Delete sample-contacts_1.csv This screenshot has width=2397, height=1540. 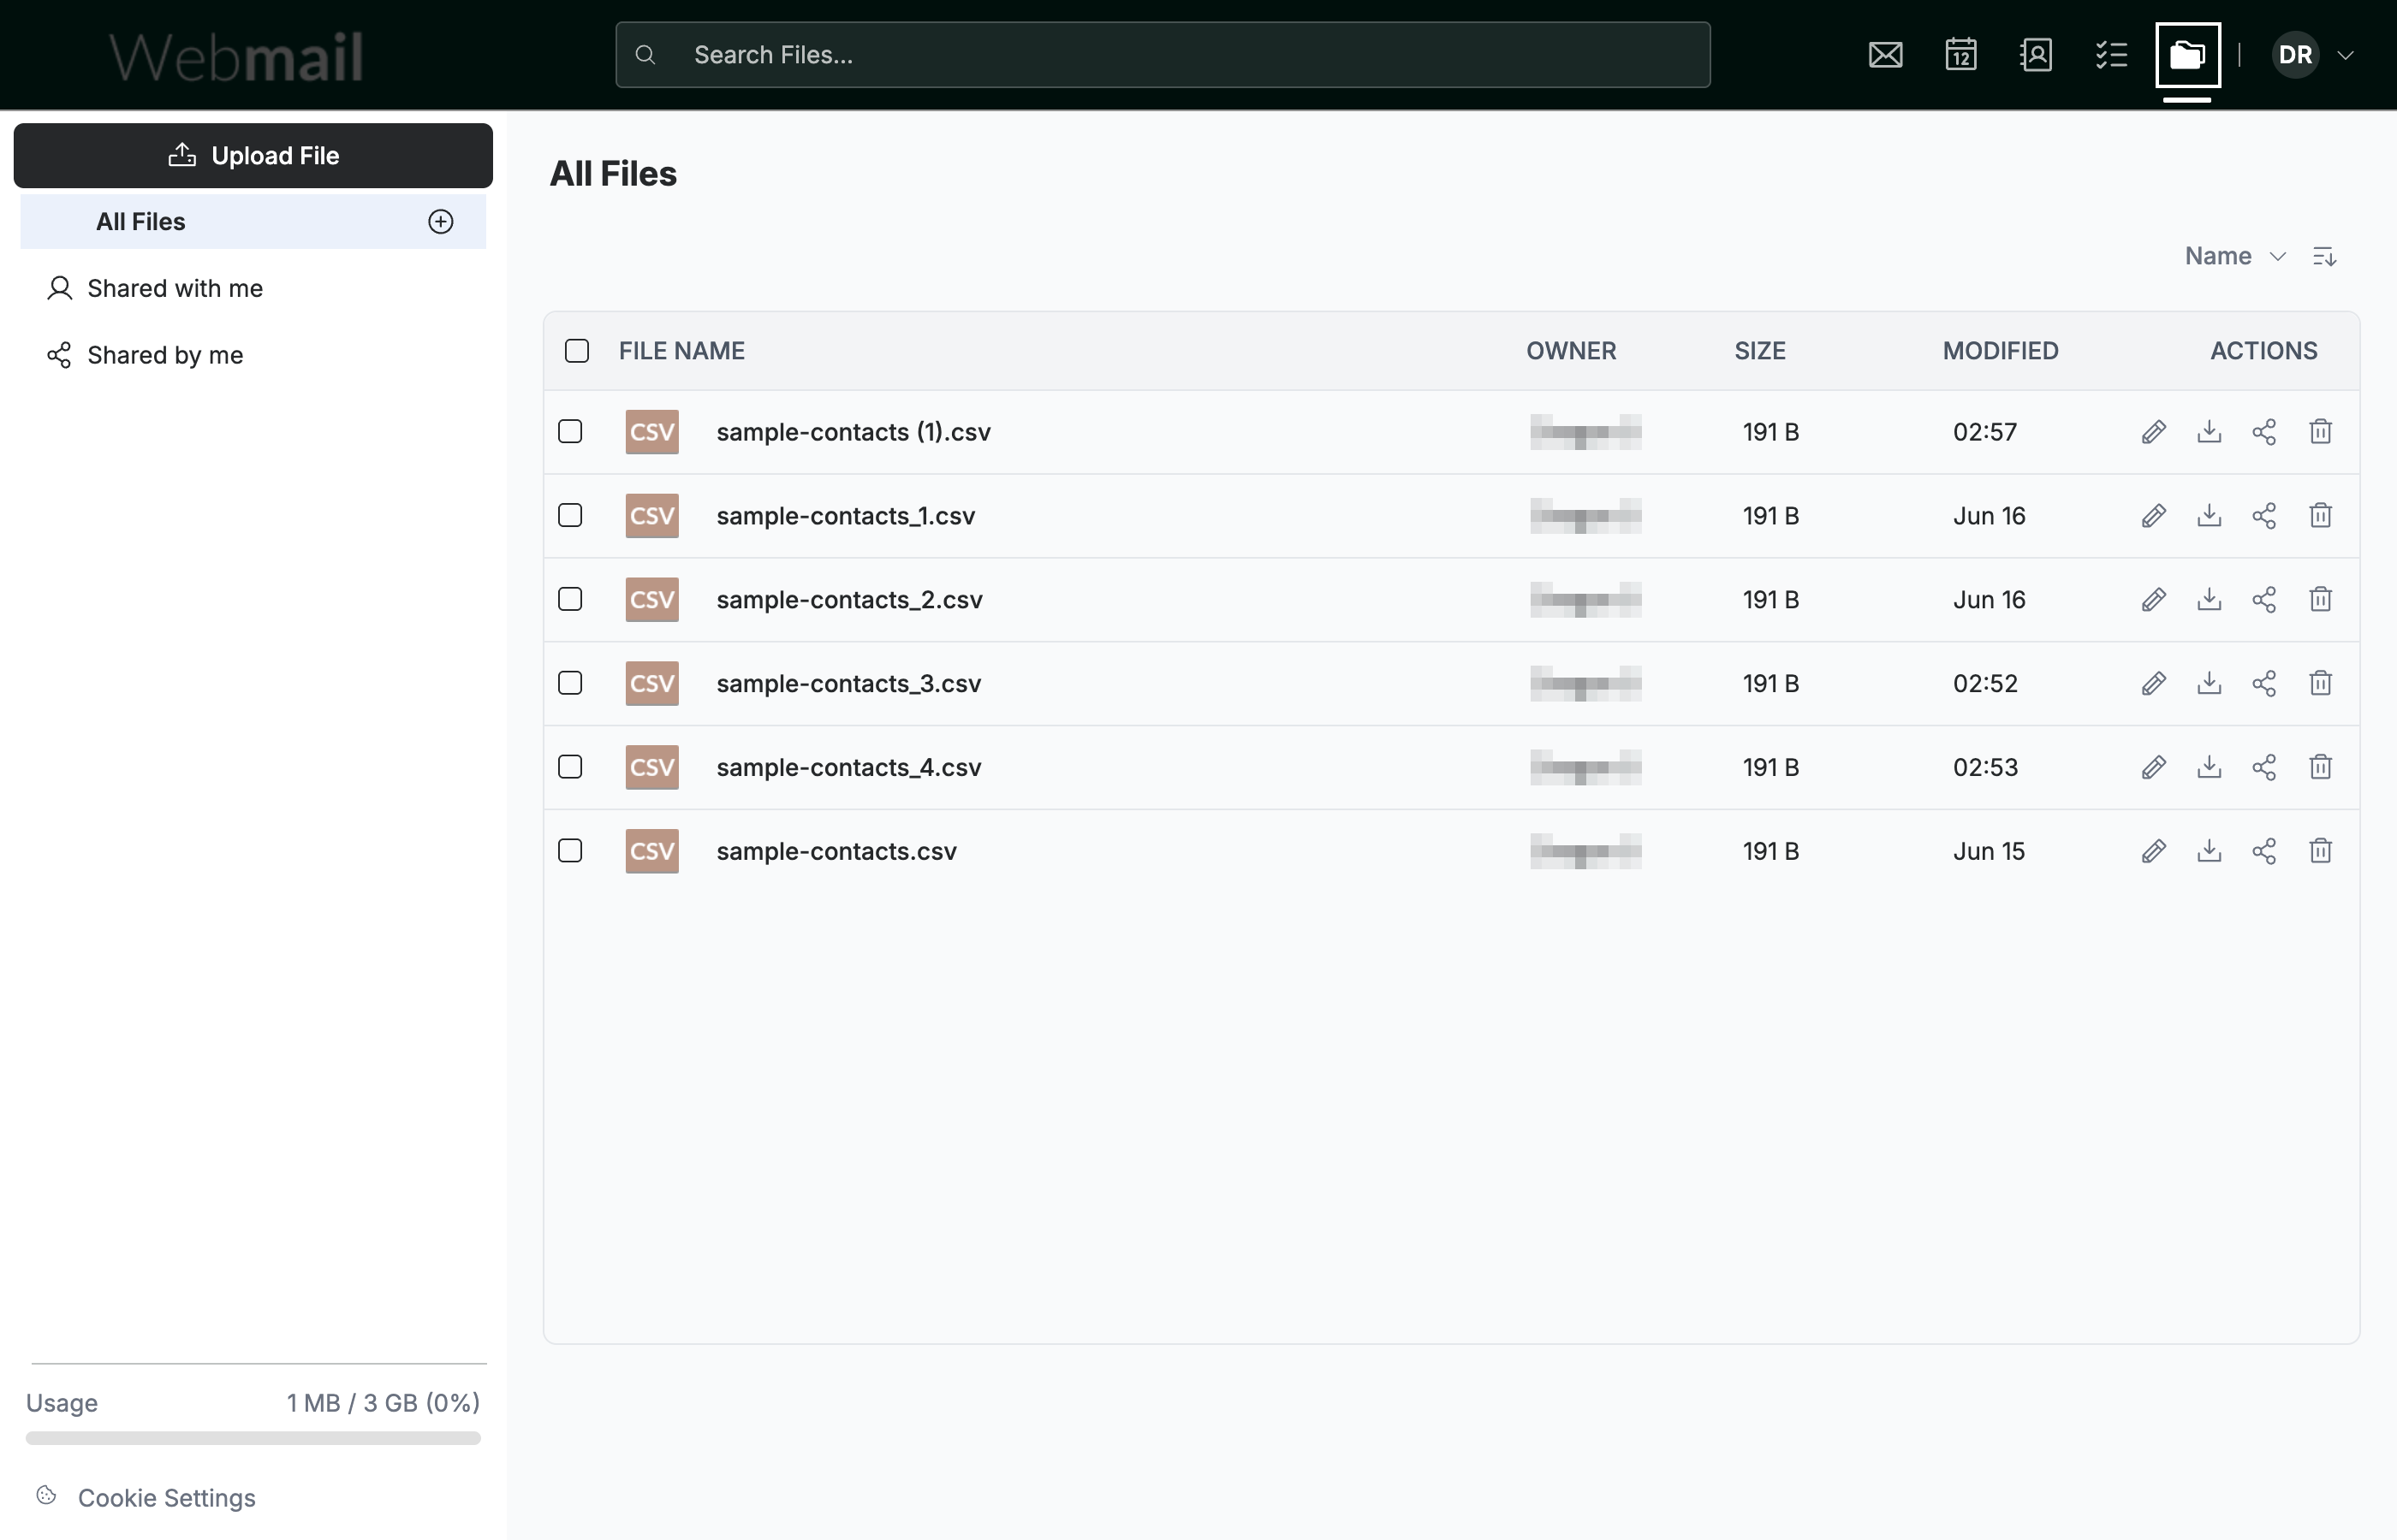tap(2321, 516)
